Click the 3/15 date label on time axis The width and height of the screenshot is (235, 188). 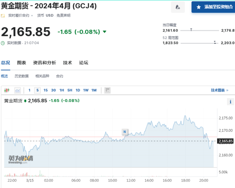tap(30, 180)
